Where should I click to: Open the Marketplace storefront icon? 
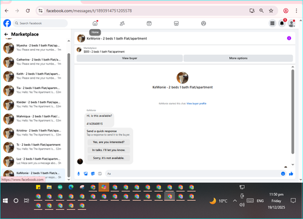(176, 24)
